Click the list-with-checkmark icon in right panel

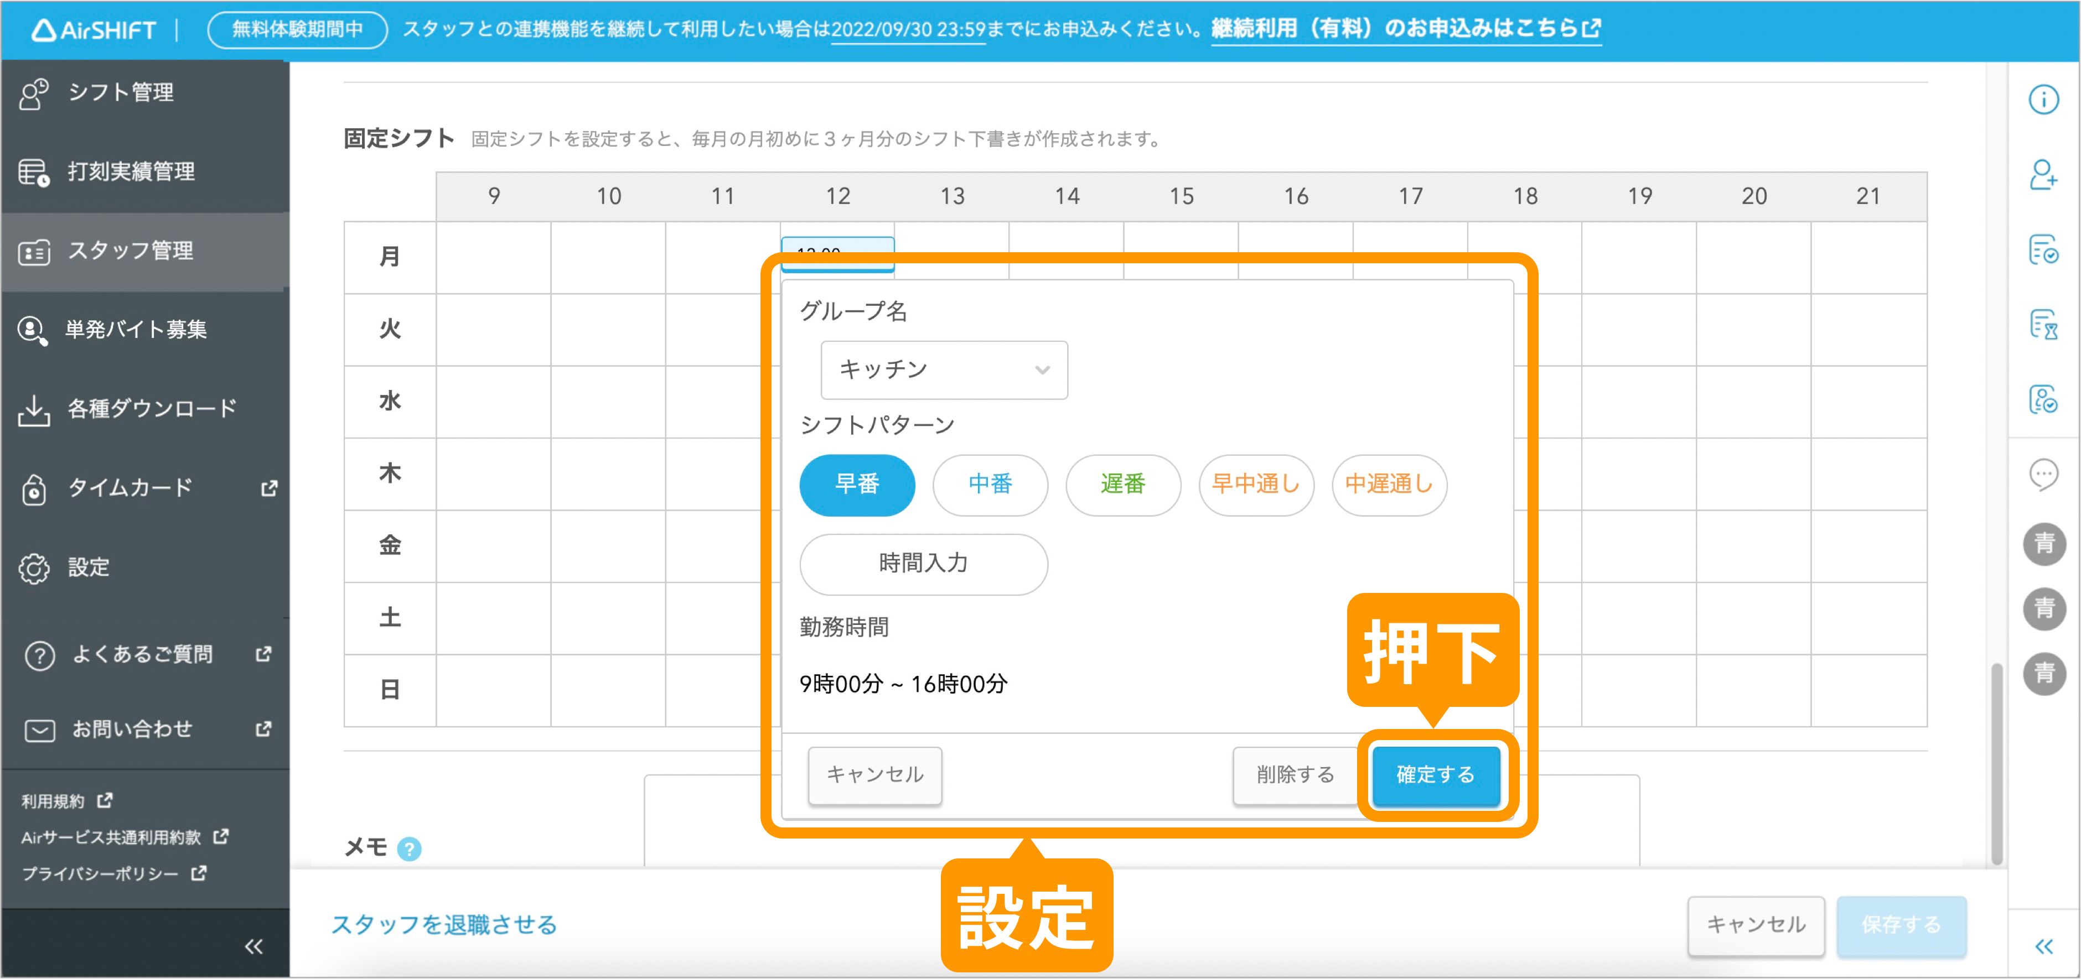coord(2043,249)
